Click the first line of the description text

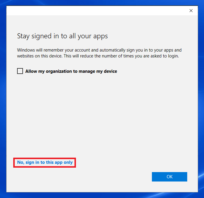(99, 50)
